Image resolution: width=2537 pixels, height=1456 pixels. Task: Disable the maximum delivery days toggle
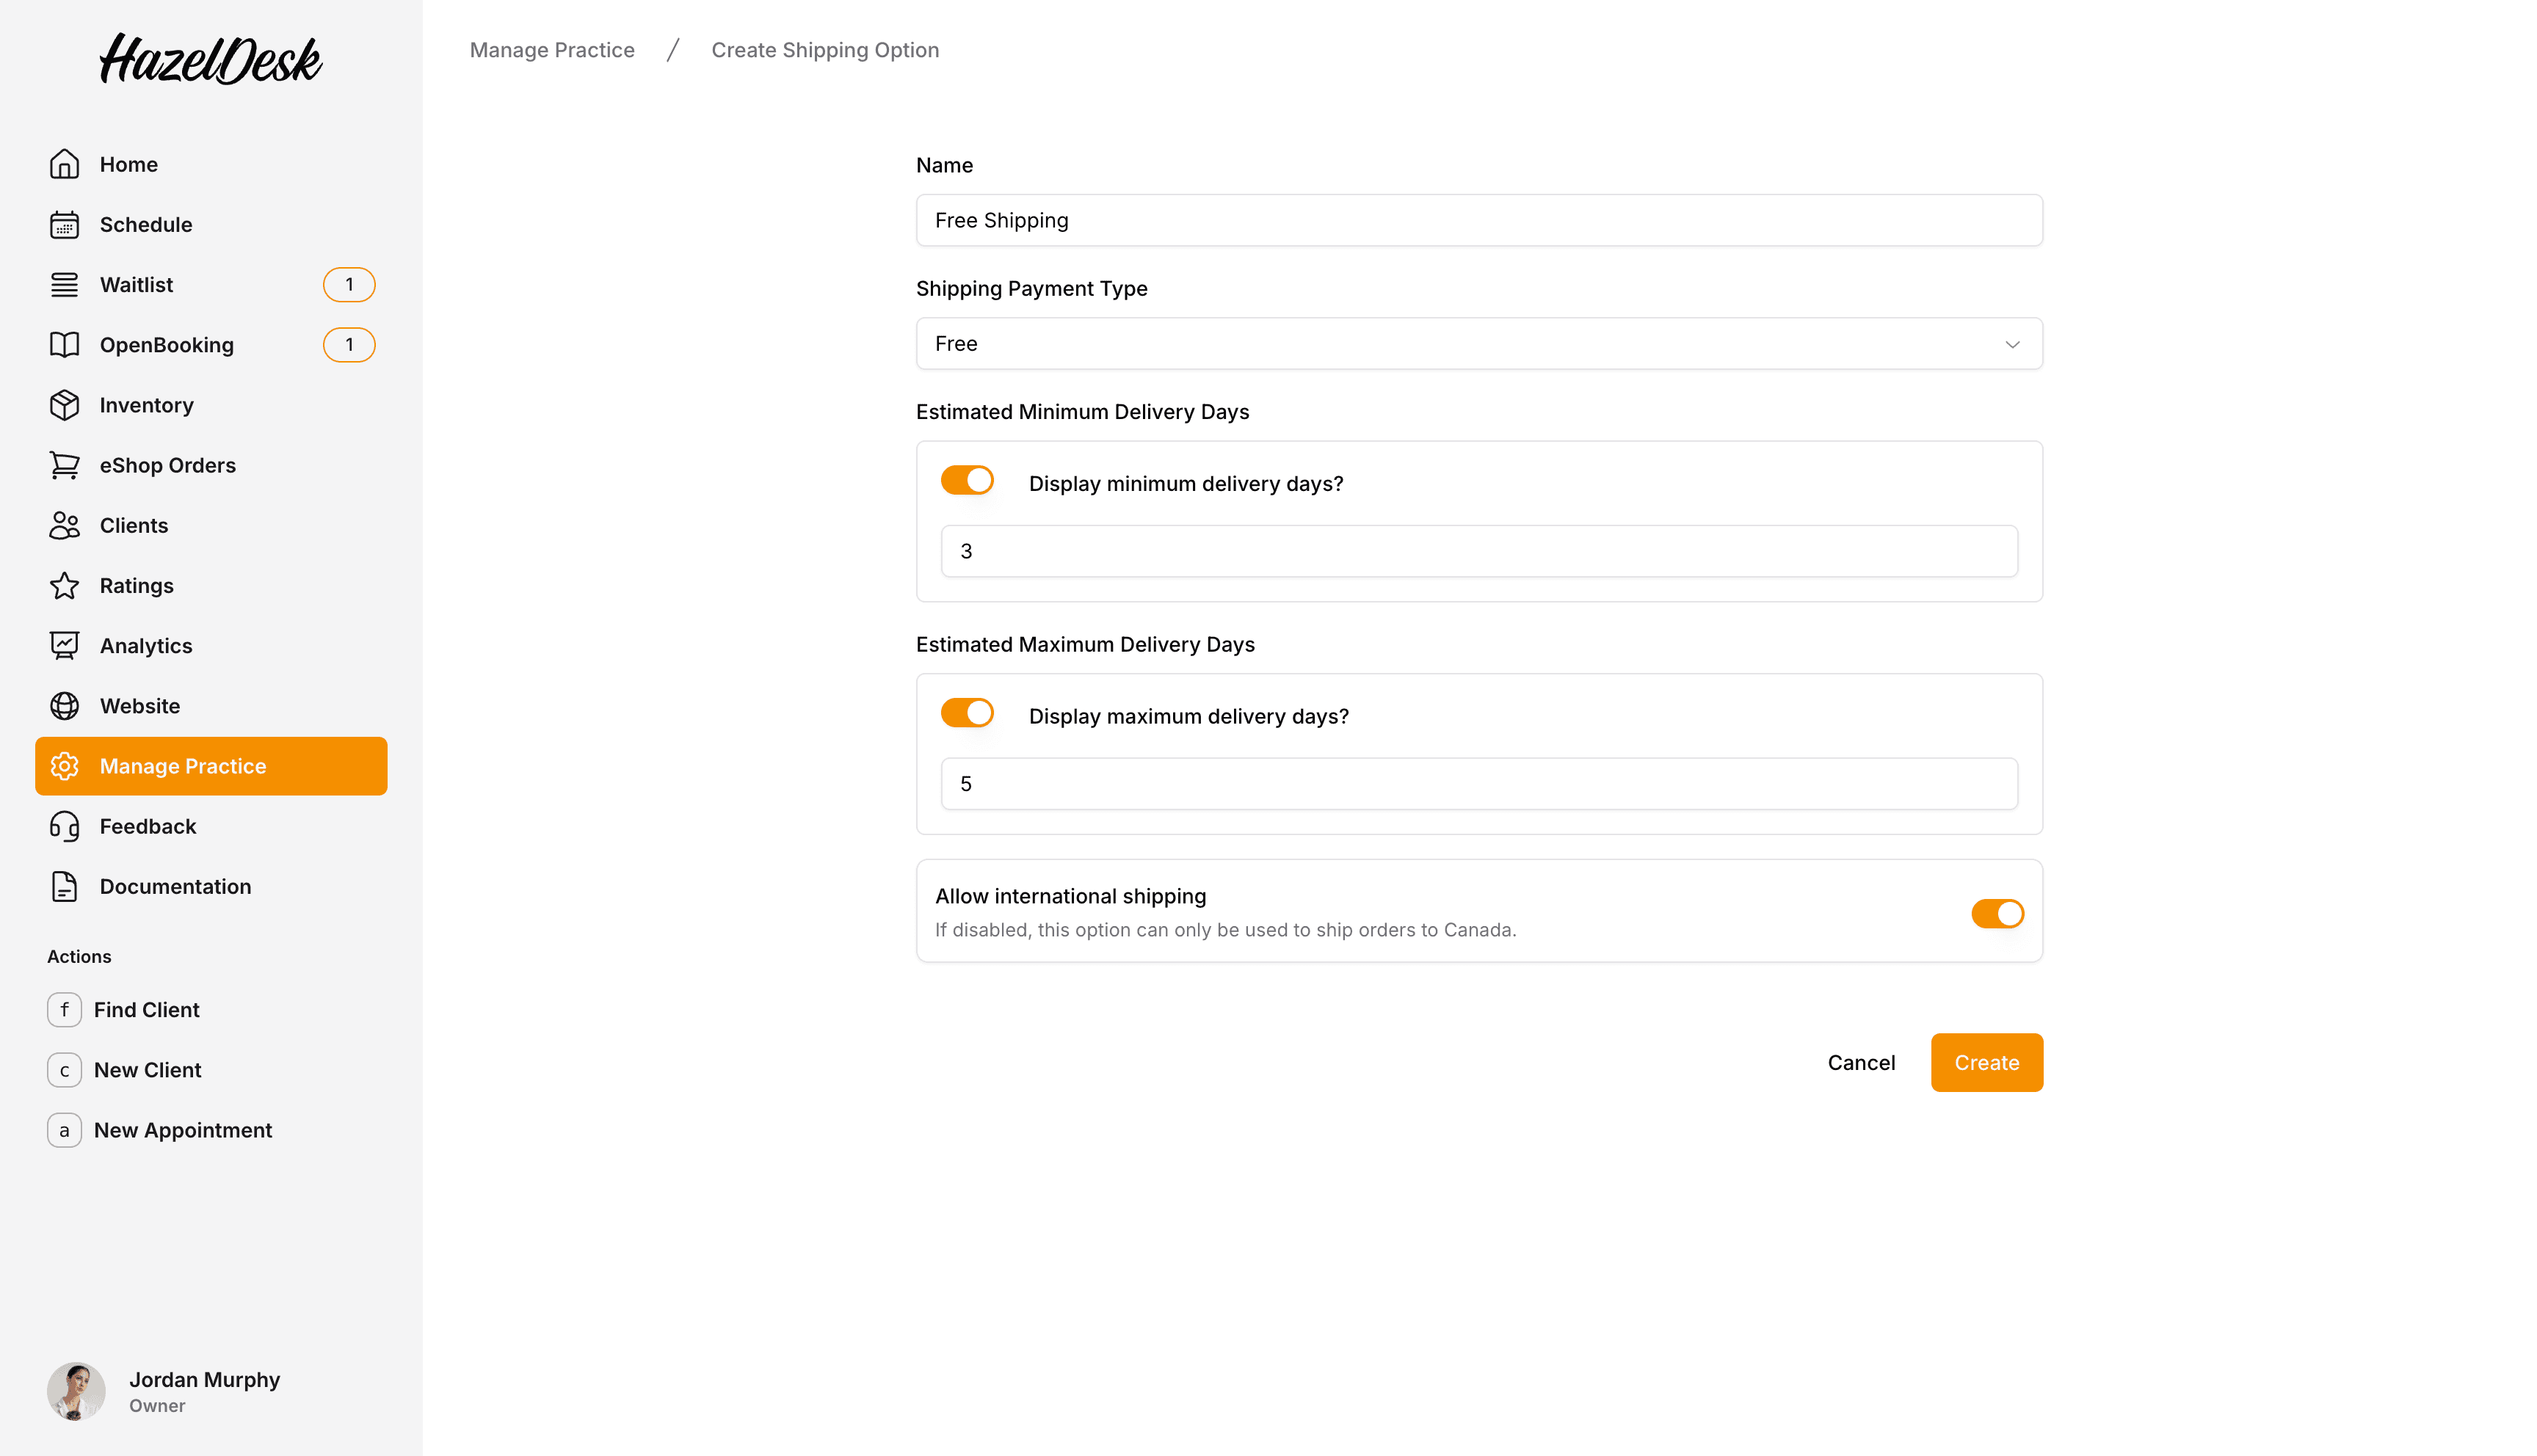coord(966,712)
